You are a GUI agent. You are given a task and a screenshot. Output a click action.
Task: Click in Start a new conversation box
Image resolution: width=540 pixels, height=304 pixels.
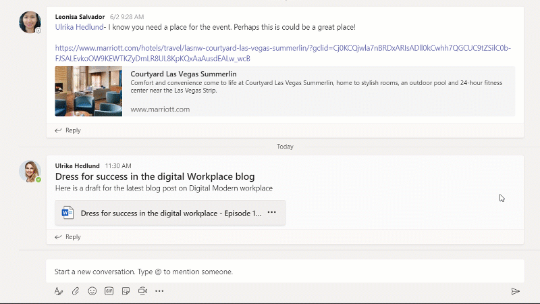point(285,272)
